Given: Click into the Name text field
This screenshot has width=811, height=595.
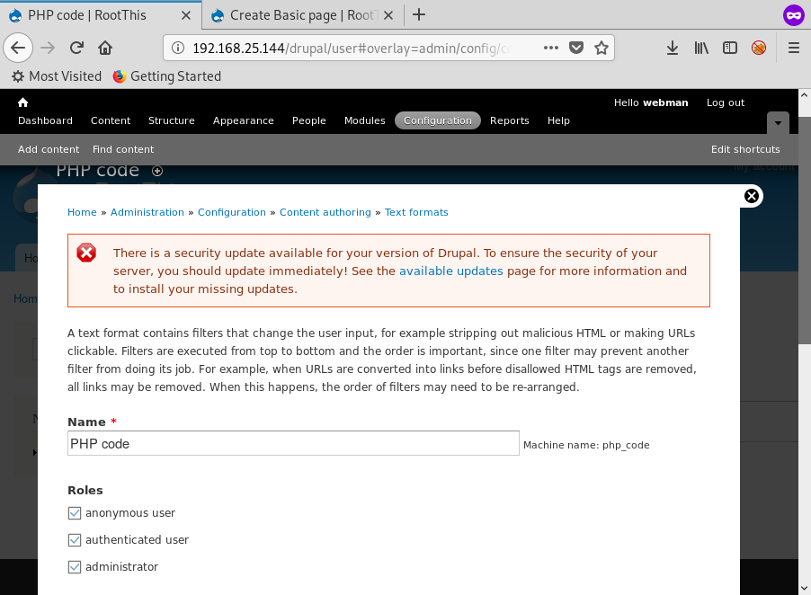Looking at the screenshot, I should click(x=293, y=443).
